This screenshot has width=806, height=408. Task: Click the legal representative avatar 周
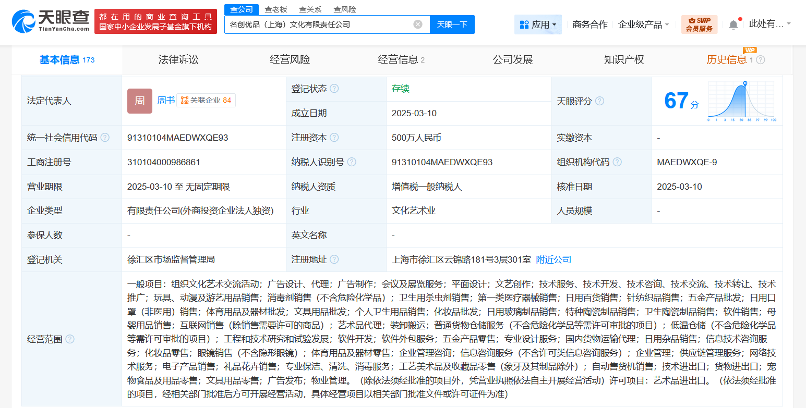point(139,101)
